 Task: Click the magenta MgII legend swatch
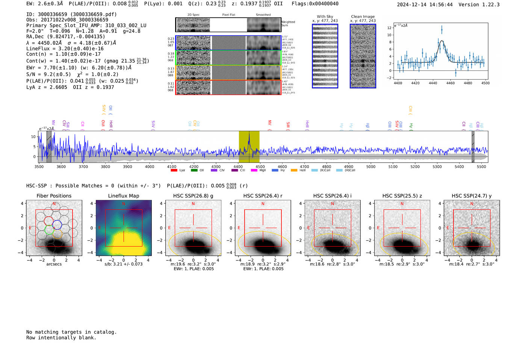(x=254, y=170)
